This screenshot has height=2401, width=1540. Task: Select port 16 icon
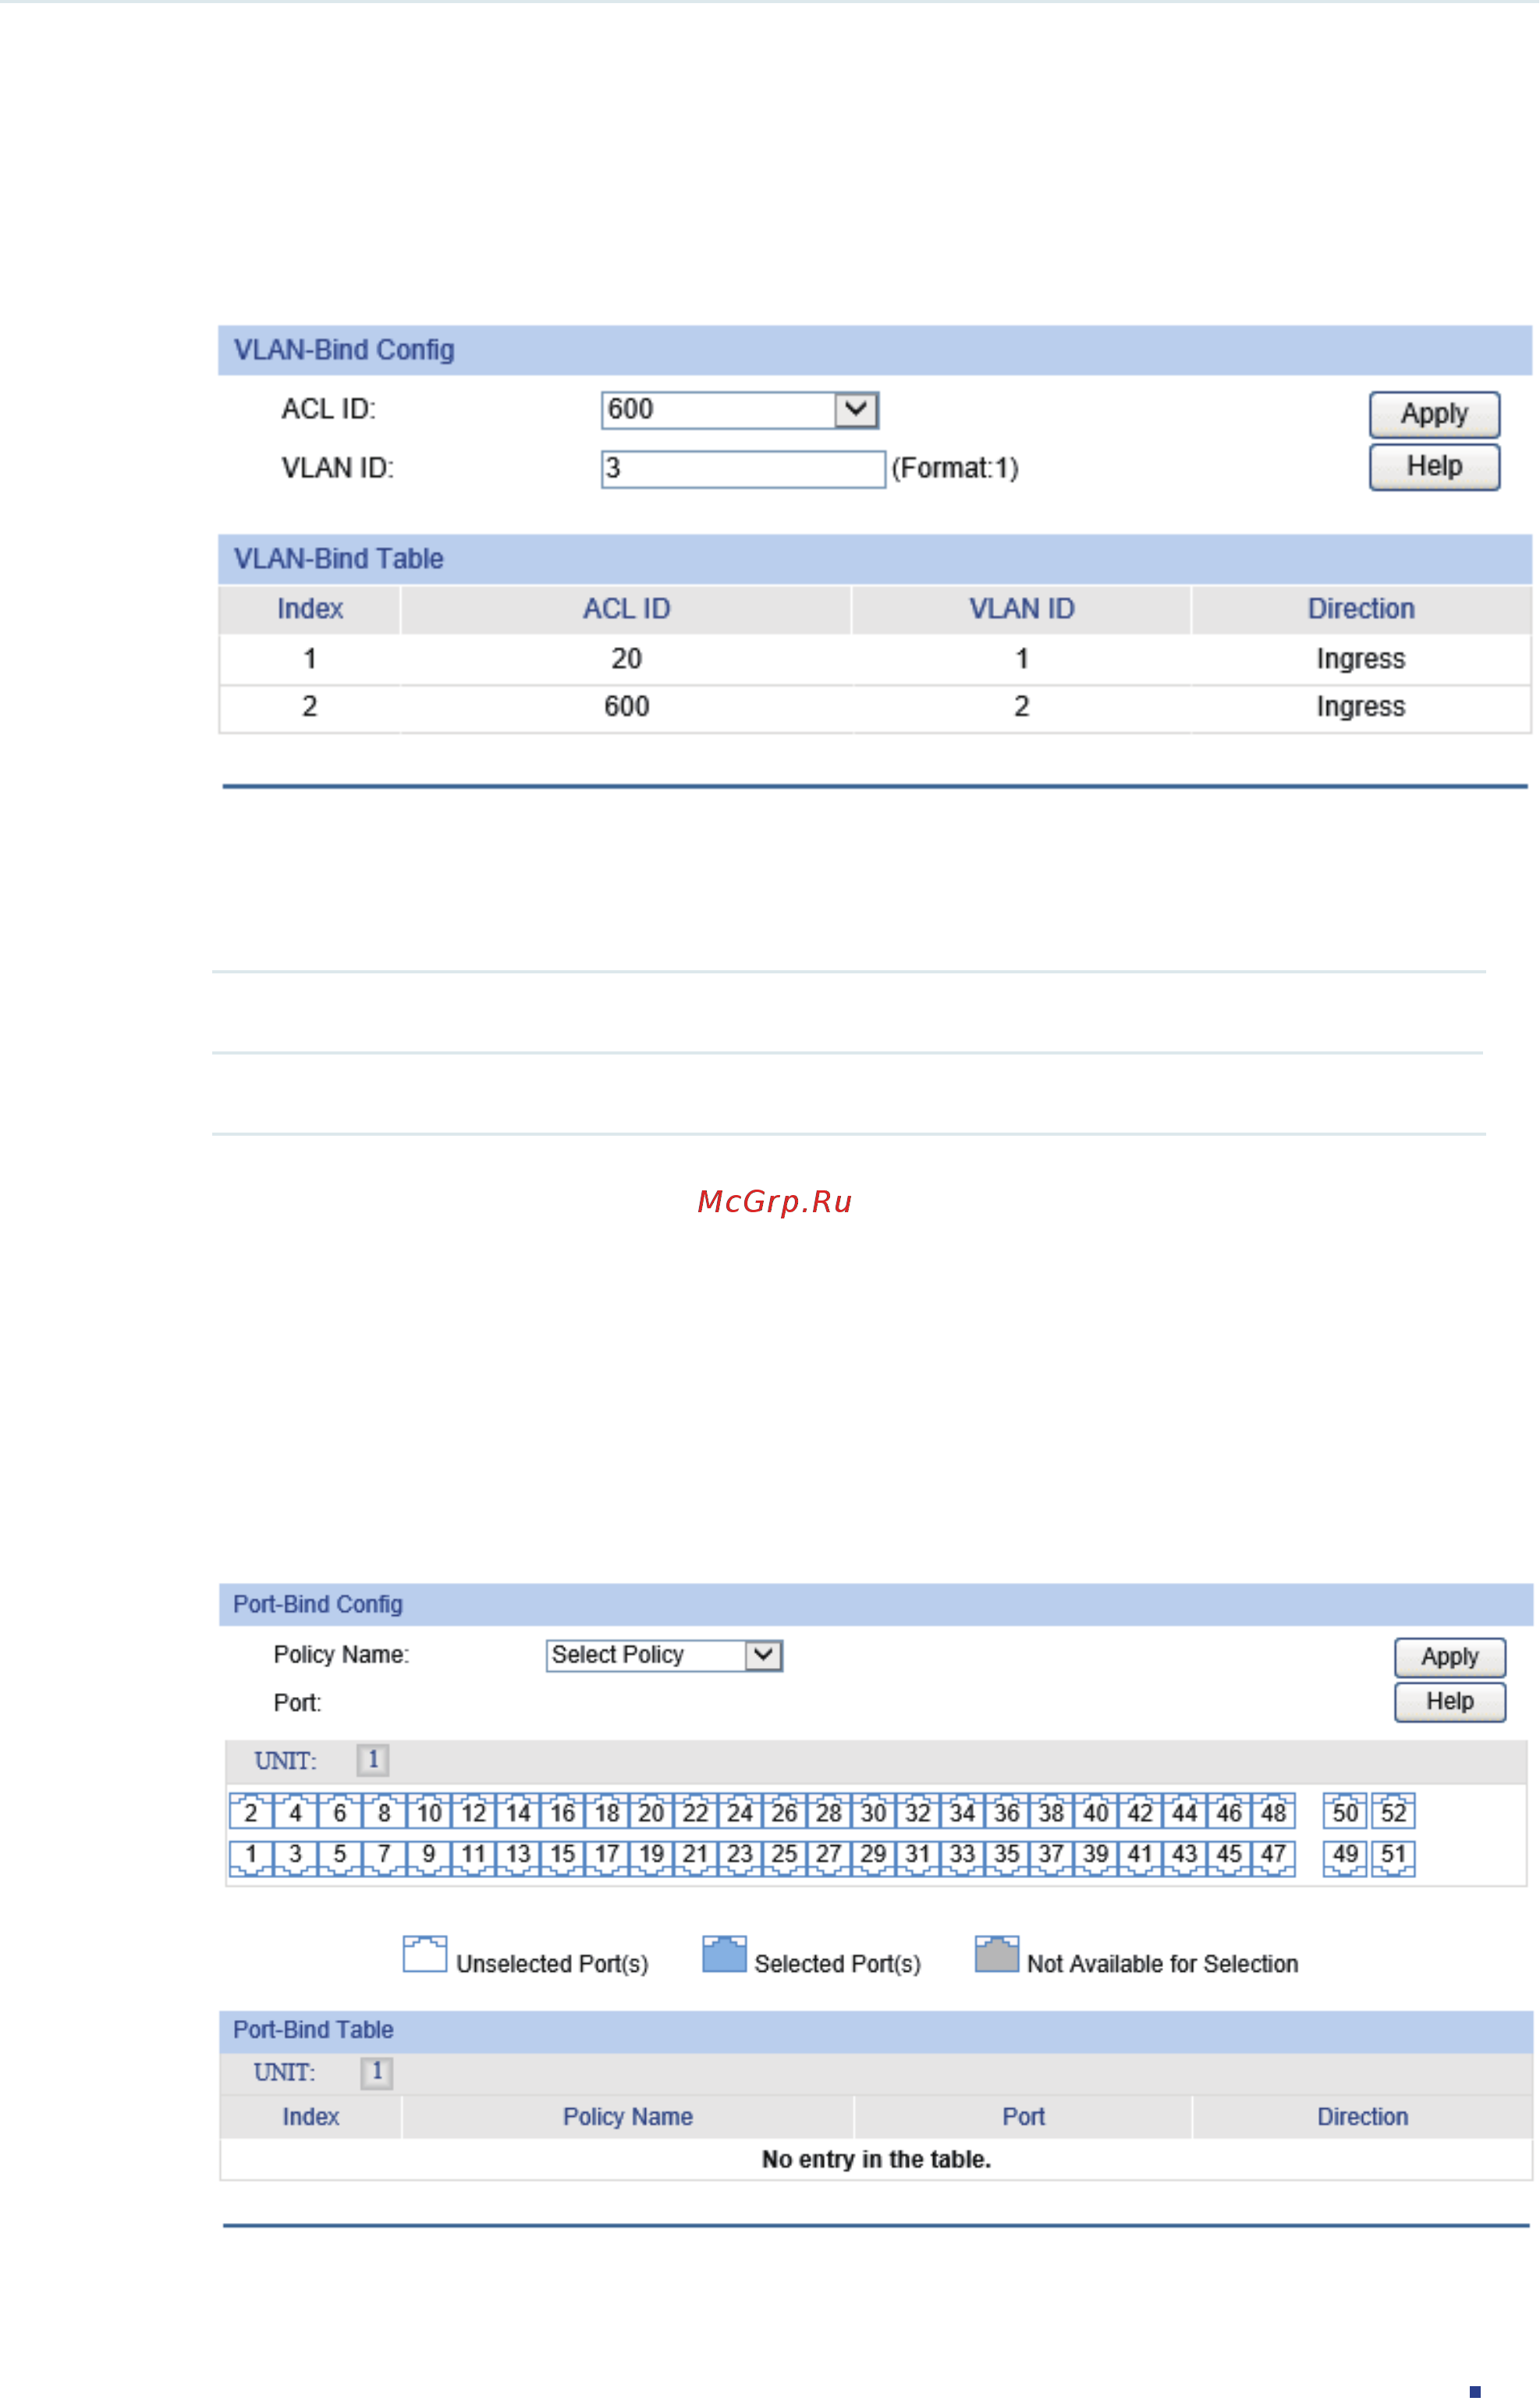pyautogui.click(x=562, y=1812)
